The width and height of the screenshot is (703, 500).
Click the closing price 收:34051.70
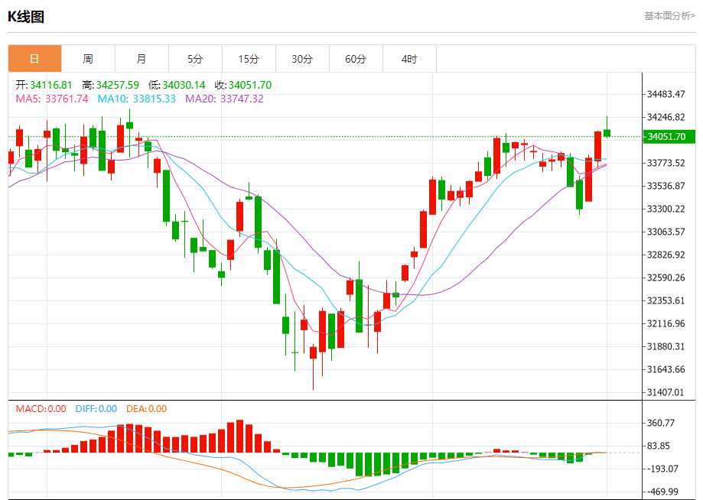(x=243, y=85)
